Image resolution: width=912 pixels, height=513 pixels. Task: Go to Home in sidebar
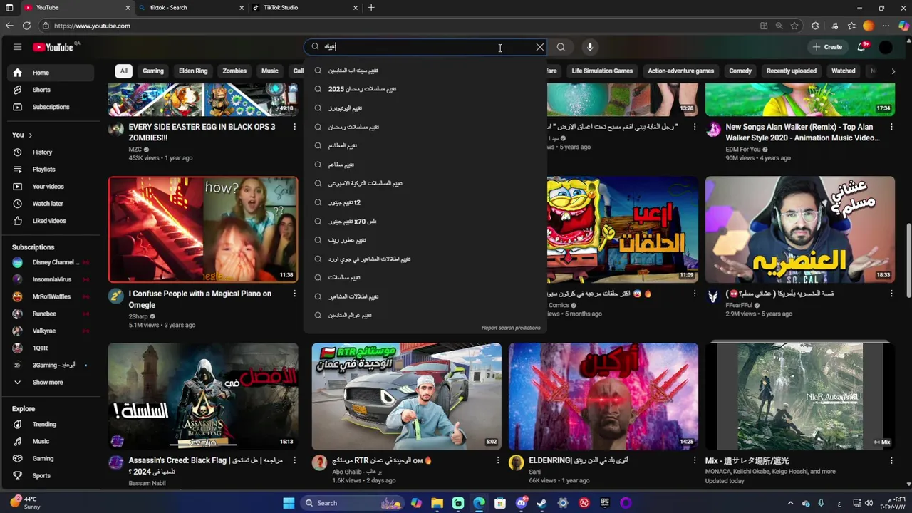click(x=51, y=73)
